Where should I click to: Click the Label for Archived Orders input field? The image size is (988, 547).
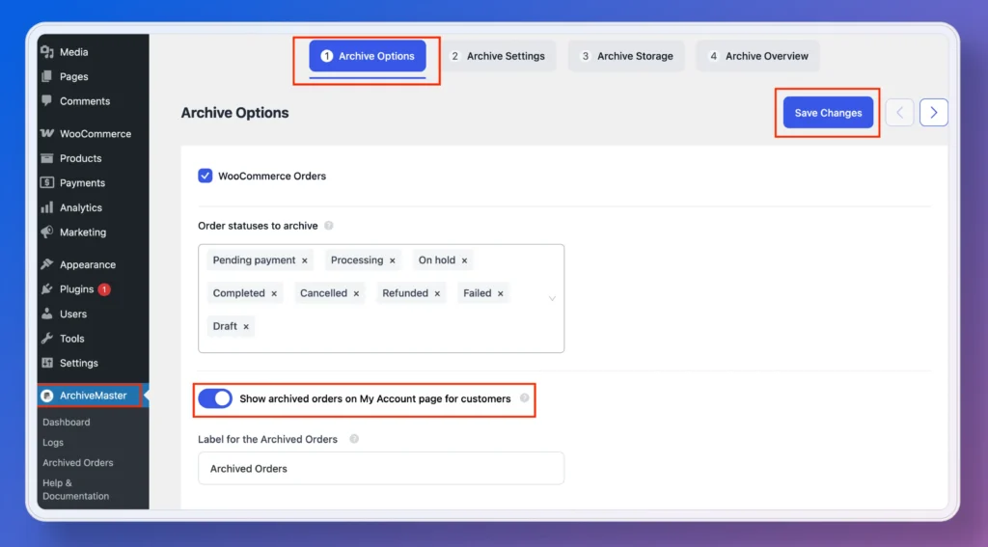point(381,468)
